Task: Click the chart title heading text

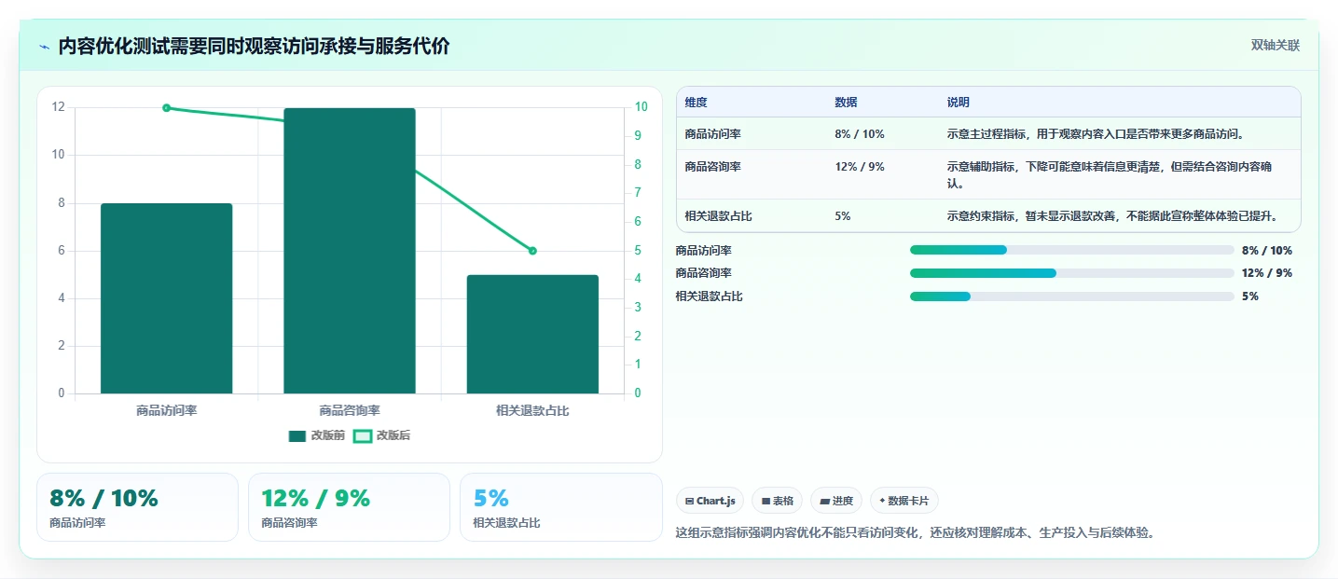Action: click(x=254, y=47)
